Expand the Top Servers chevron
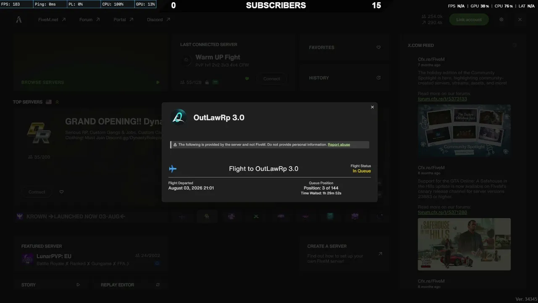 [x=57, y=102]
